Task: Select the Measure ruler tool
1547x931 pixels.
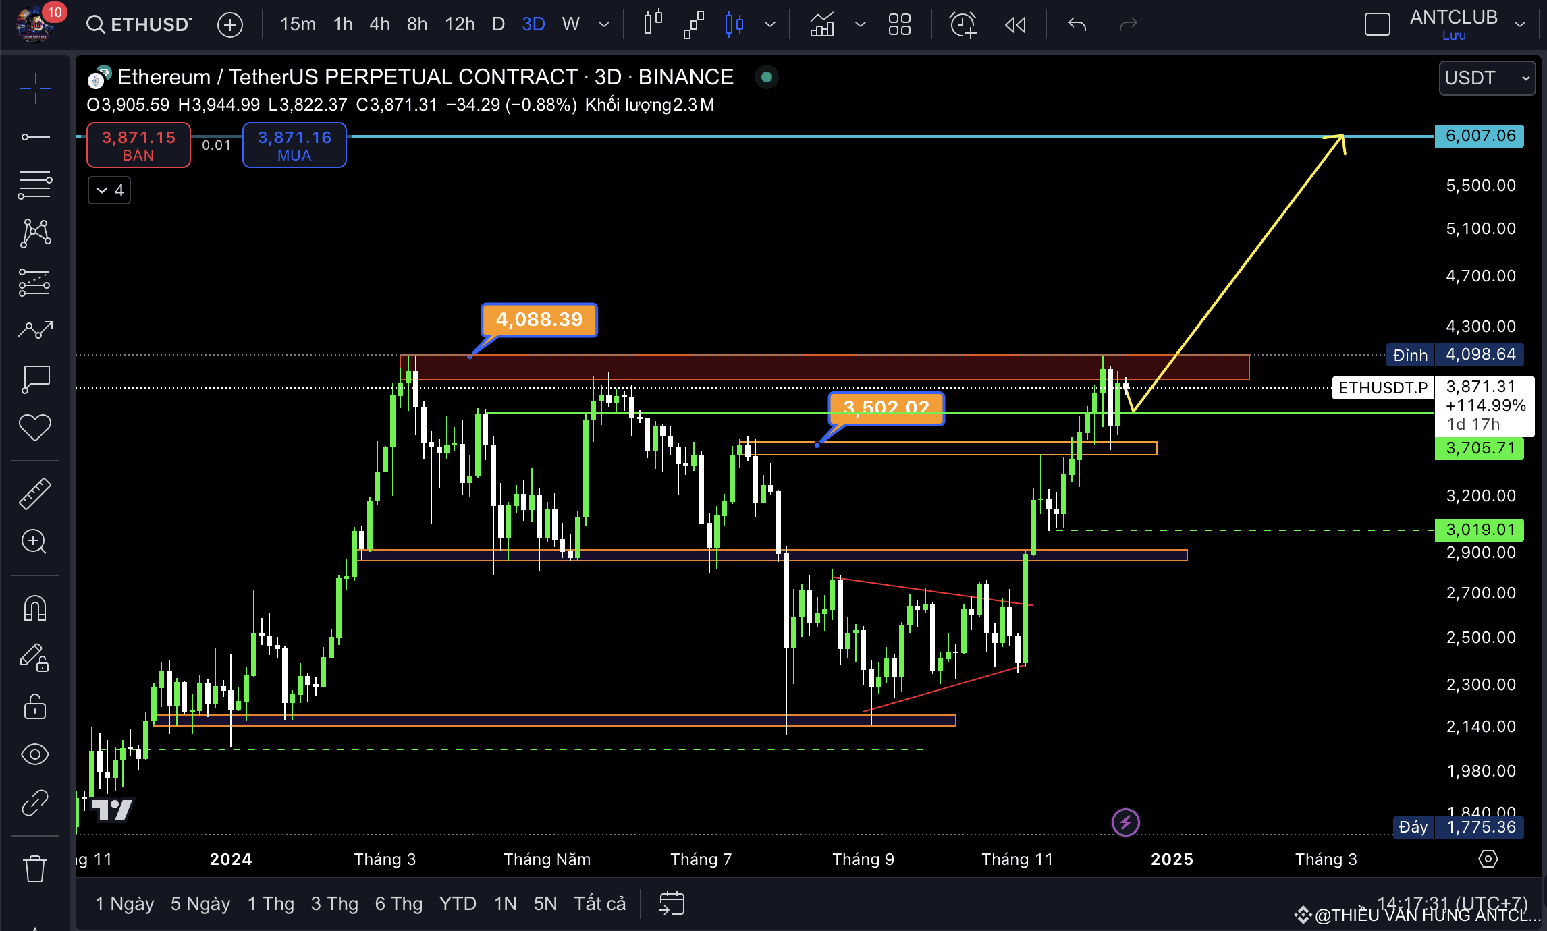Action: tap(34, 492)
